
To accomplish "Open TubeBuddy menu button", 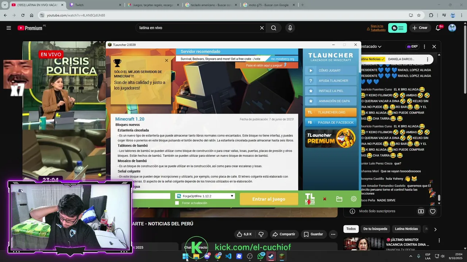I will pyautogui.click(x=397, y=28).
